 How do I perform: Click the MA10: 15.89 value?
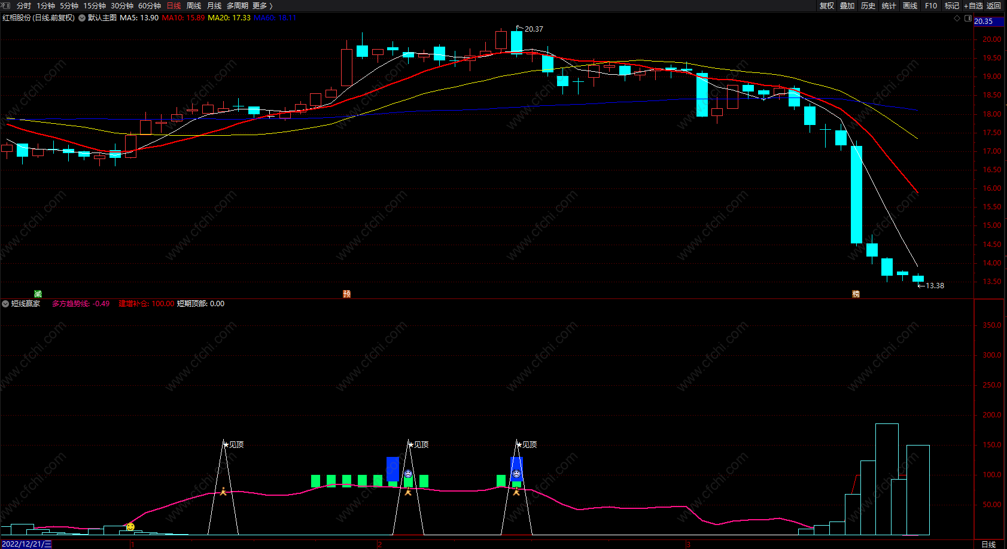[x=183, y=18]
